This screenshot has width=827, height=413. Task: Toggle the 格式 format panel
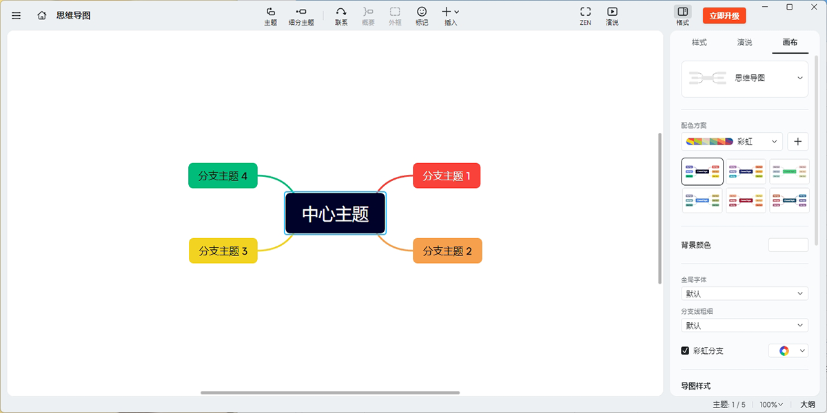pyautogui.click(x=682, y=16)
